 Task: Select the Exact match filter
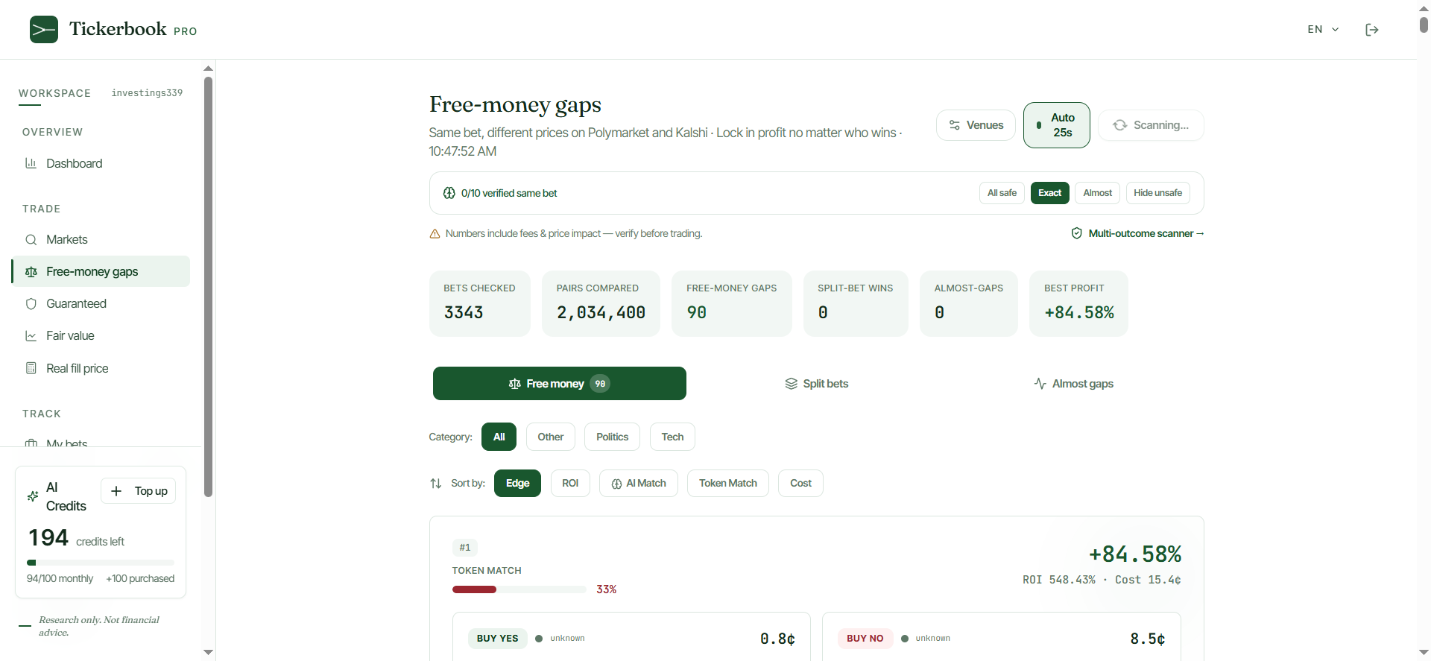coord(1050,193)
